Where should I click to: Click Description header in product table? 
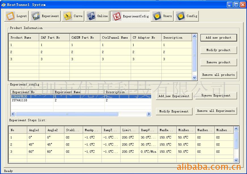click(177, 37)
